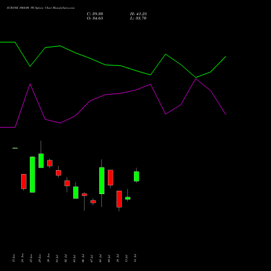Click the low price value L: 33.70
Screen dimensions: 271x271
tap(138, 18)
